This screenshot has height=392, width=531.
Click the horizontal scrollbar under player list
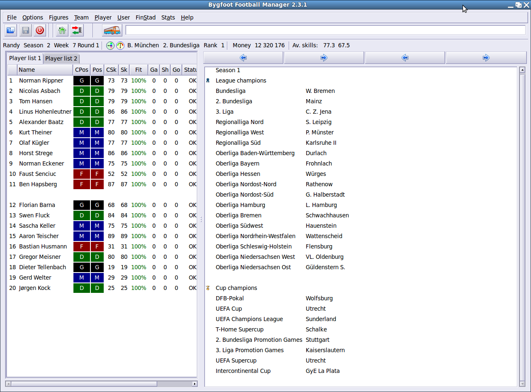click(x=102, y=384)
